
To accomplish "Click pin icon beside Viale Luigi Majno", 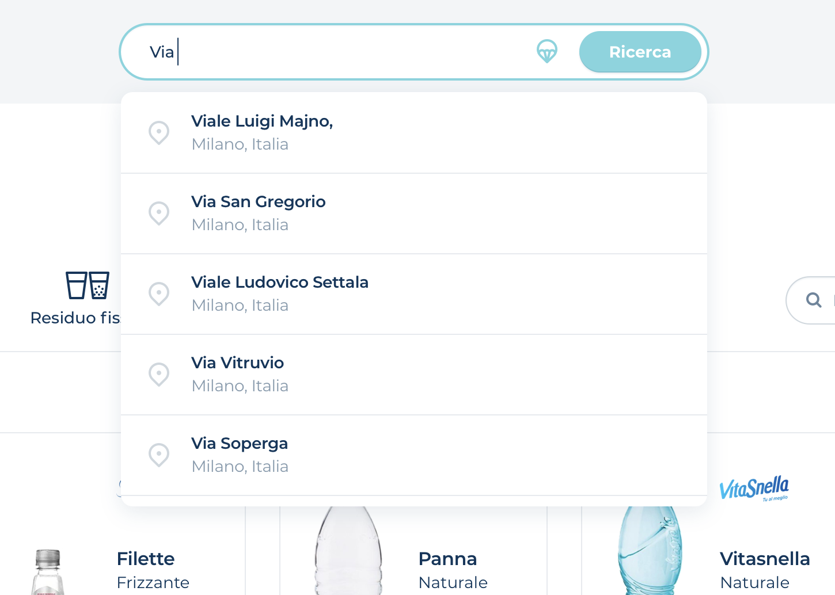I will (x=159, y=132).
